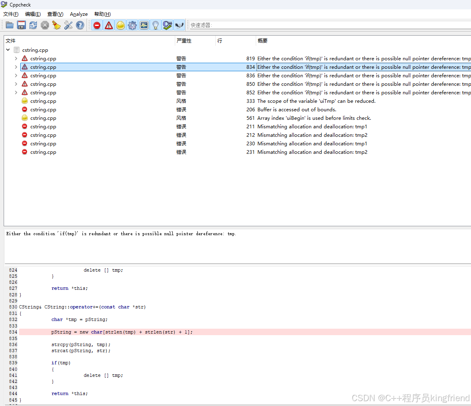
Task: Stop analysis with the grey X icon
Action: (45, 25)
